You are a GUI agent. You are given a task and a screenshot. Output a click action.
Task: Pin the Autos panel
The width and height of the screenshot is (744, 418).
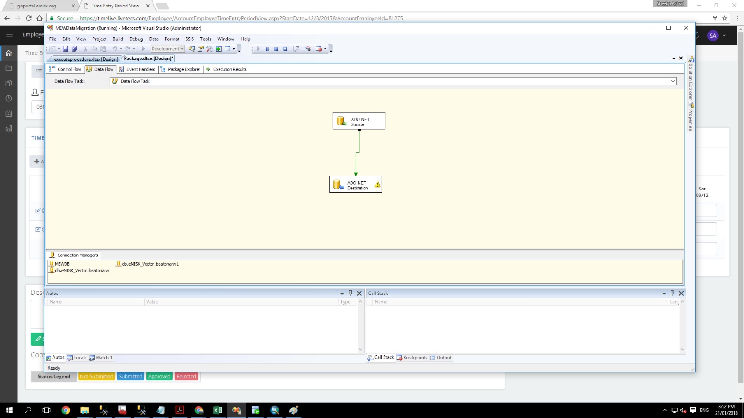tap(351, 293)
